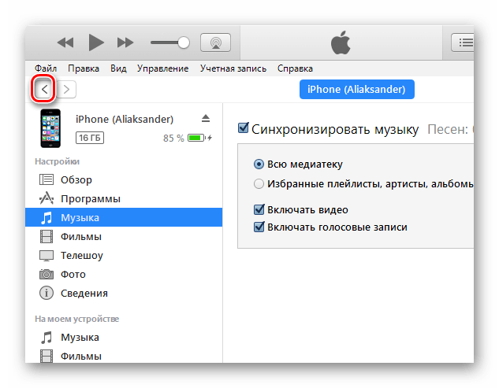Image resolution: width=499 pixels, height=388 pixels.
Task: Click the Фото camera icon
Action: pyautogui.click(x=47, y=274)
